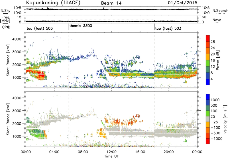This screenshot has width=228, height=158.
Task: Click the "N.Sky" legend label
Action: [5, 11]
